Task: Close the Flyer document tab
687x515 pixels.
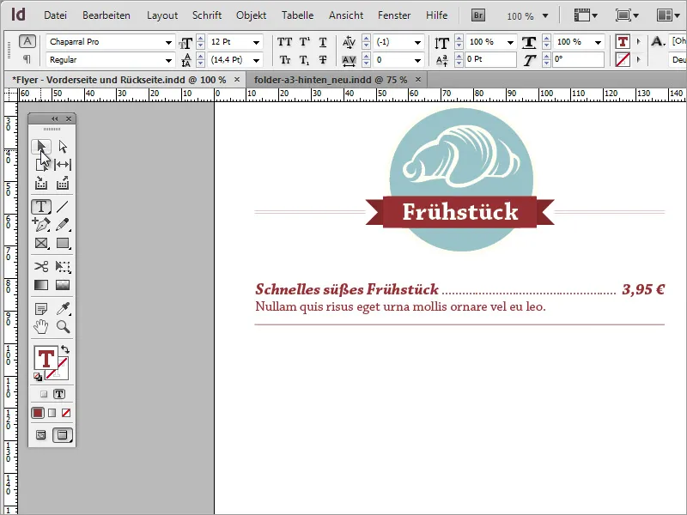Action: click(x=237, y=80)
